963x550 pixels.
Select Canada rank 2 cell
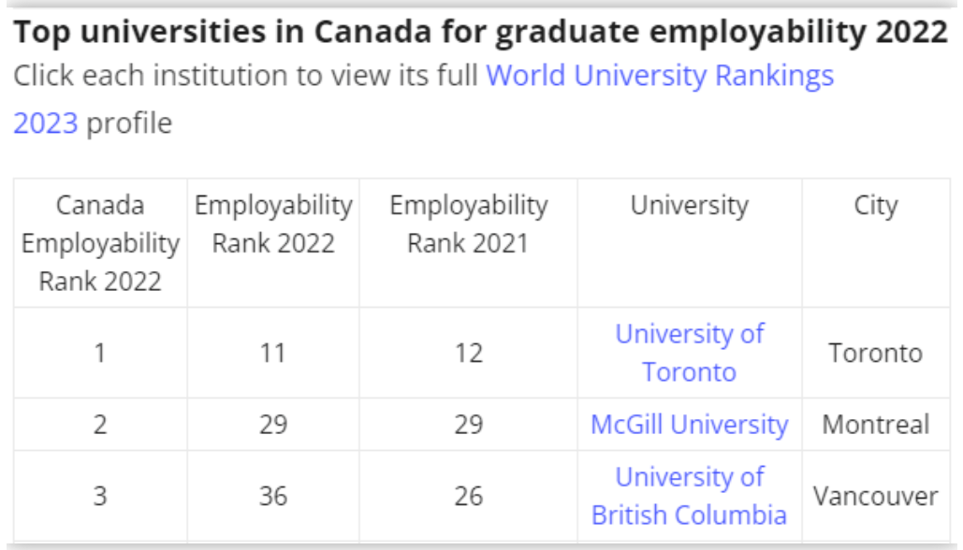pos(100,425)
